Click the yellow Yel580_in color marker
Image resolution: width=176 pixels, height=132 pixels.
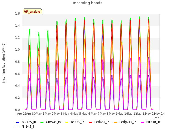click(67, 122)
